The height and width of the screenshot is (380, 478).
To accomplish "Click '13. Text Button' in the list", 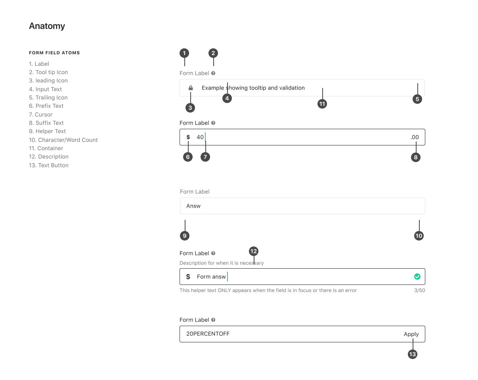I will 49,165.
